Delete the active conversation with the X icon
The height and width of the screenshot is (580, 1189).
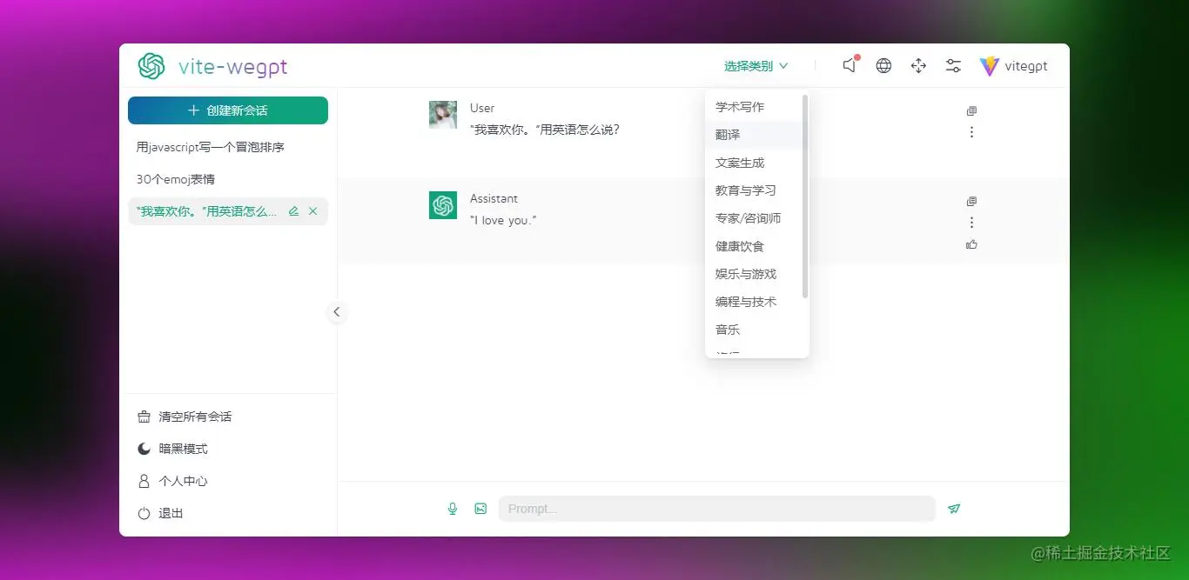point(313,211)
